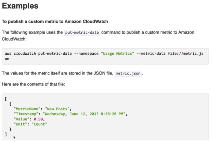Image resolution: width=212 pixels, height=142 pixels.
Task: Click the "aws cloudwatch put-metric-data" command text
Action: pyautogui.click(x=38, y=54)
